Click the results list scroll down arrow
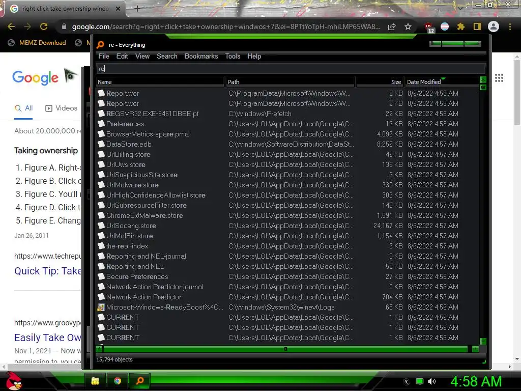 point(483,341)
